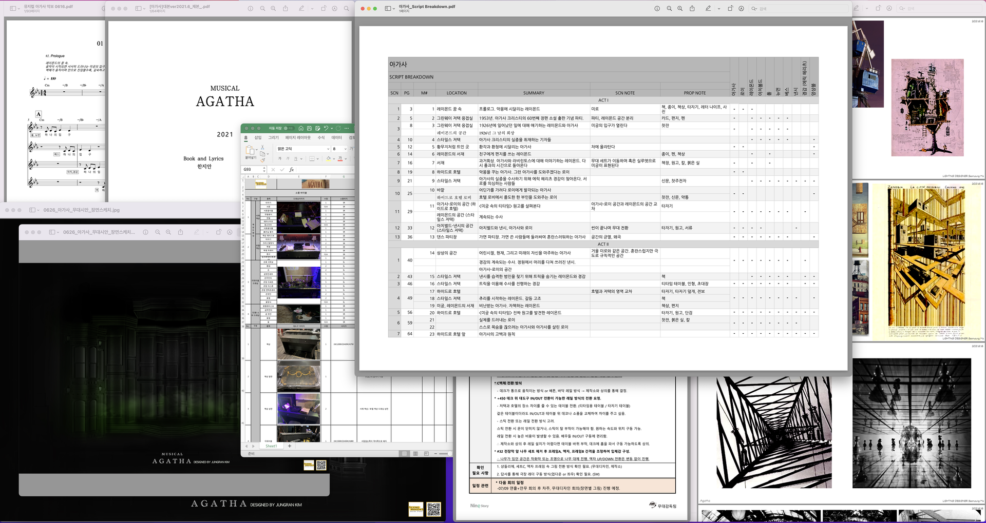Share the Script Breakdown PDF
Screen dimensions: 986x523
[x=692, y=9]
